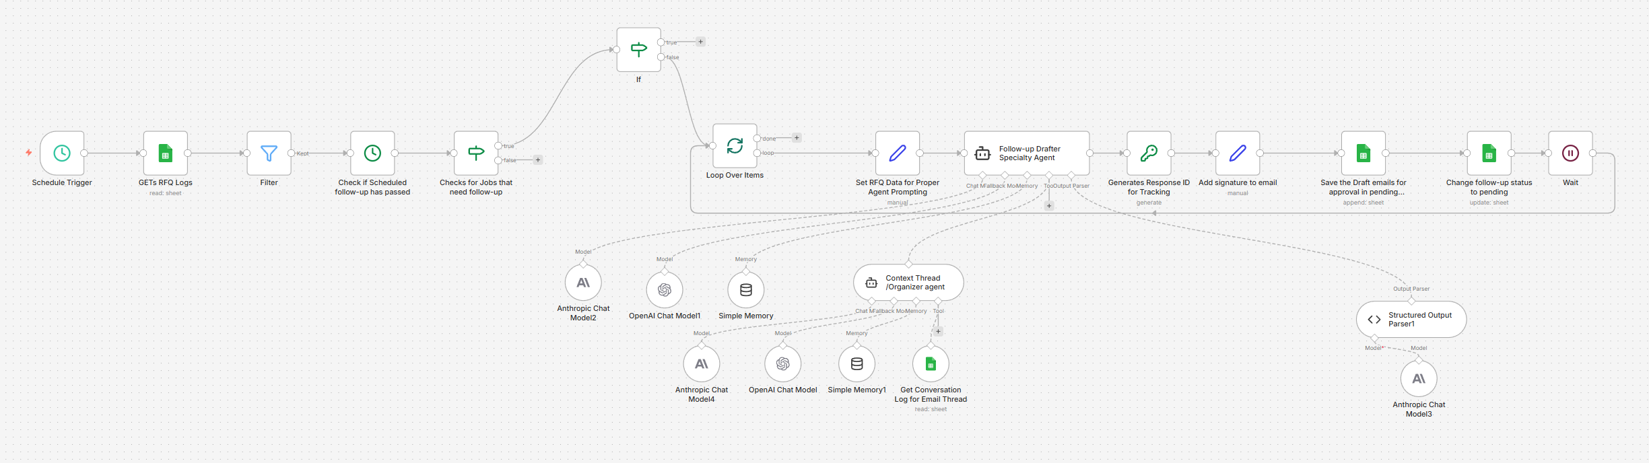Add node on If true output plus

701,42
